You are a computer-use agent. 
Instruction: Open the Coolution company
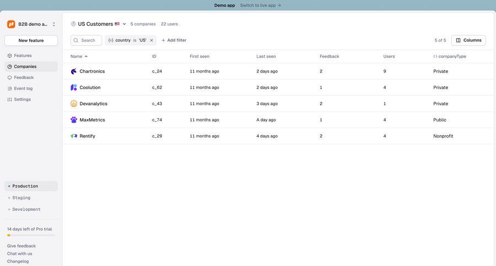pos(90,87)
